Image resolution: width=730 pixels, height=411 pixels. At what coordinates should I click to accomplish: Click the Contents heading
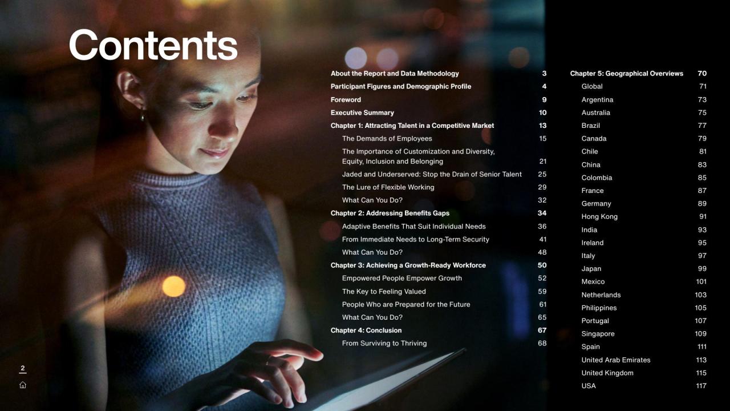(x=153, y=45)
